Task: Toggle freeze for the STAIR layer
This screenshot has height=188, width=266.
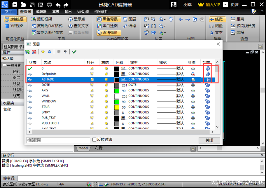Action: tap(106, 107)
